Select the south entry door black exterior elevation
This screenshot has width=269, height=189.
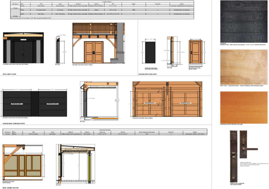[23, 48]
